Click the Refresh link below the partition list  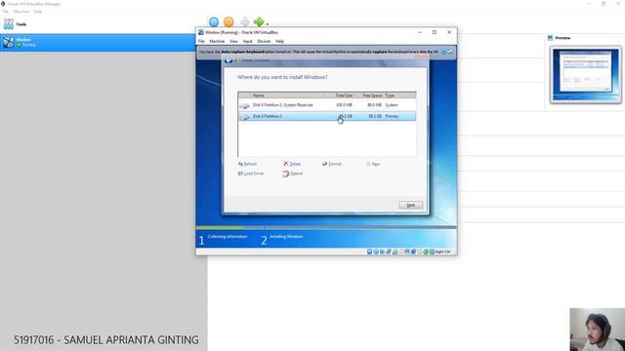click(x=247, y=164)
